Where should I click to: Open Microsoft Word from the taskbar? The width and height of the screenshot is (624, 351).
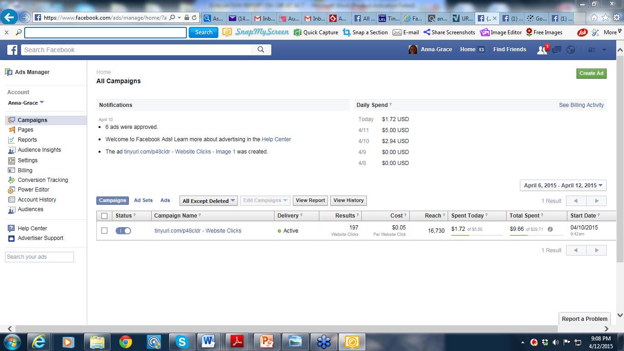click(208, 342)
